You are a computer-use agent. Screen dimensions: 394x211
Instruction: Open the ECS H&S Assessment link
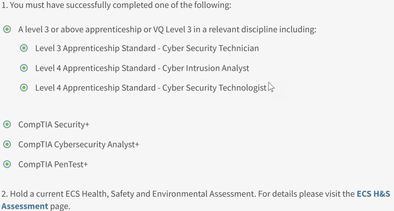click(372, 194)
